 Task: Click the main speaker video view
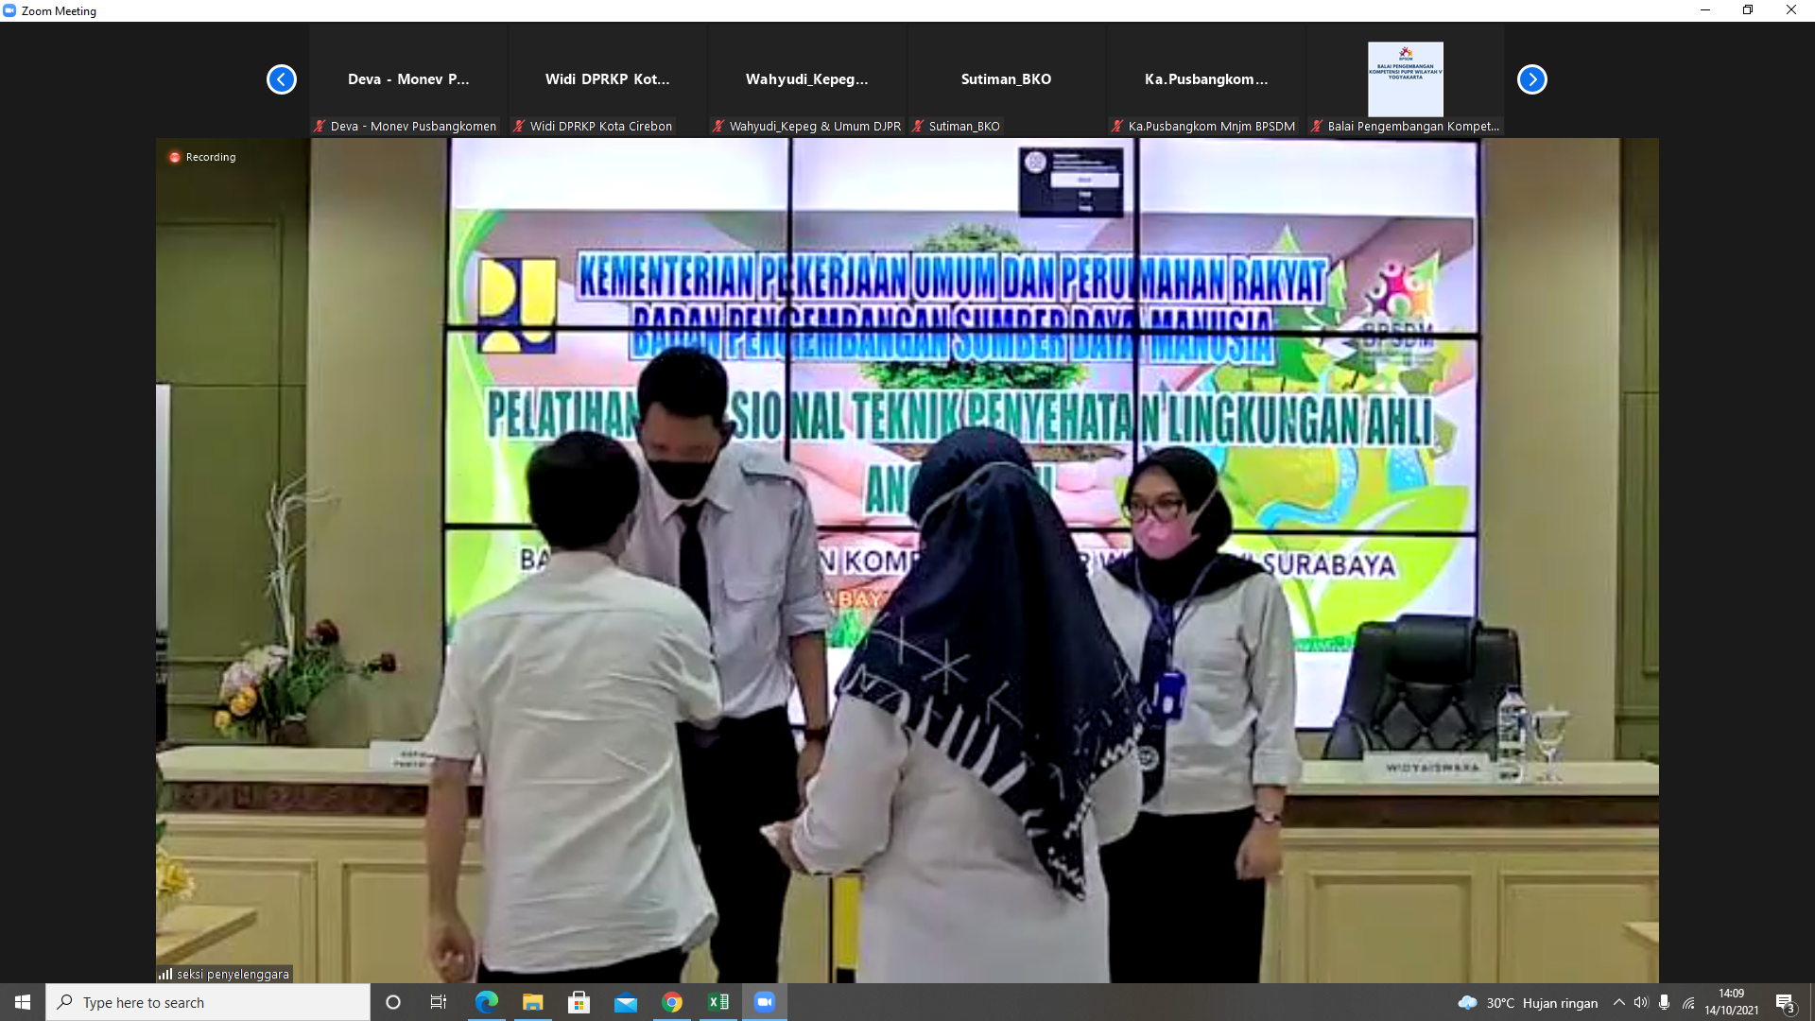907,561
